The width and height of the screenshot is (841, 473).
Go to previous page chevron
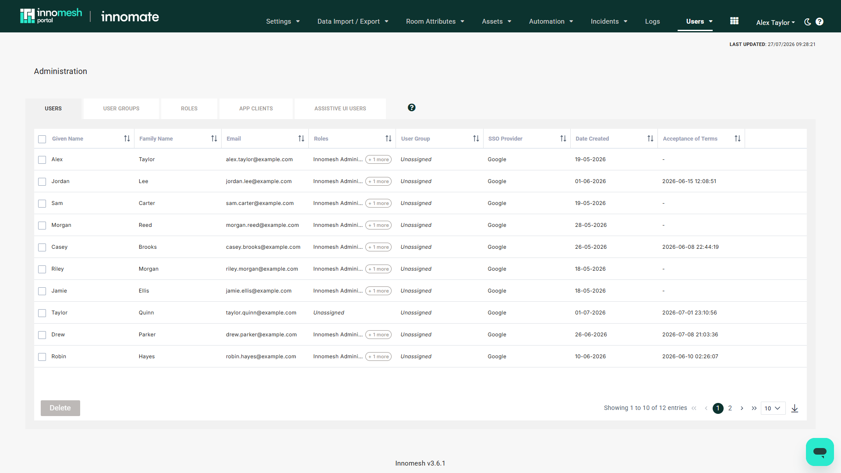pyautogui.click(x=706, y=408)
